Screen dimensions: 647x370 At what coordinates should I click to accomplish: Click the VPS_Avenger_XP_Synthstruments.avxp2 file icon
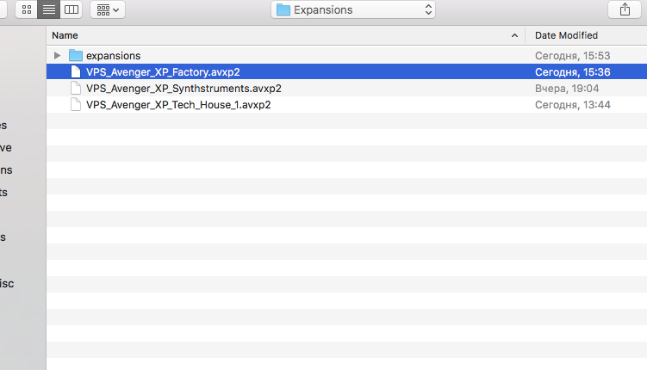pos(76,88)
